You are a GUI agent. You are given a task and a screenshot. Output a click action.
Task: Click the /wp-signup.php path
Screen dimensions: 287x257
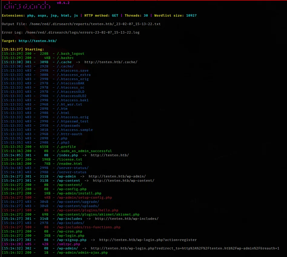(71, 240)
